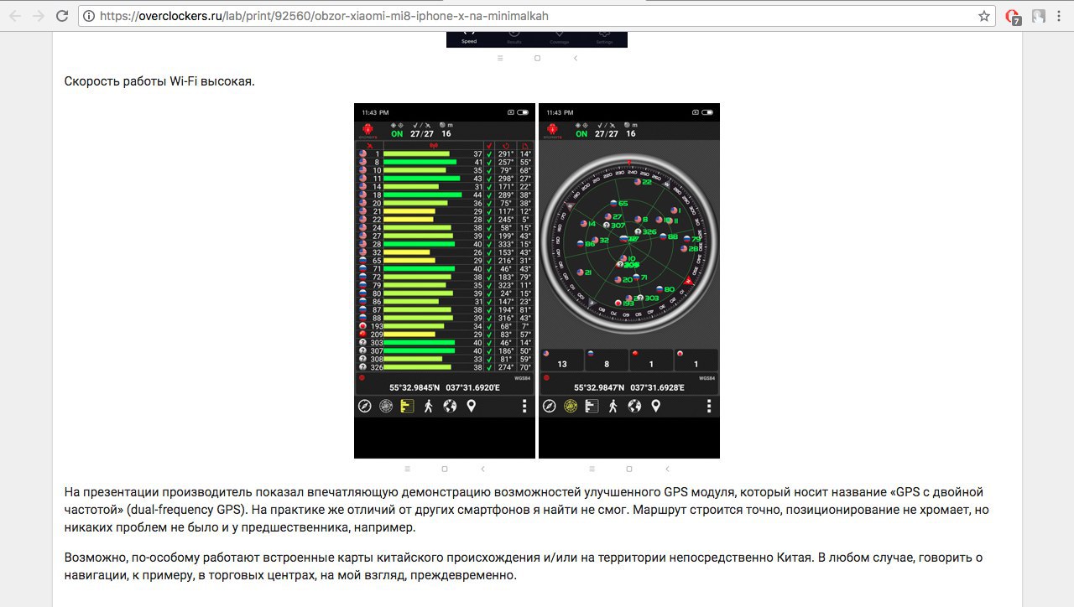Click the browser forward arrow
Image resolution: width=1074 pixels, height=607 pixels.
39,16
